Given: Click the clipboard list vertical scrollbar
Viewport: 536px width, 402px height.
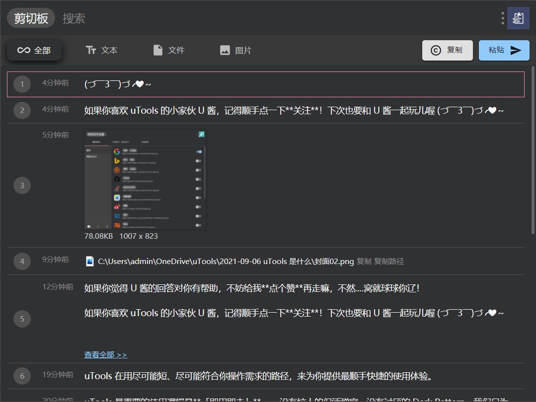Looking at the screenshot, I should click(x=533, y=150).
